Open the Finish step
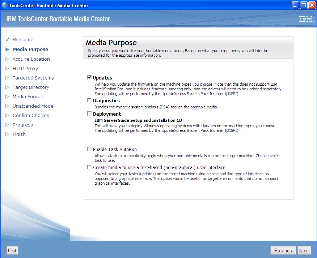The height and width of the screenshot is (258, 317). pos(19,134)
